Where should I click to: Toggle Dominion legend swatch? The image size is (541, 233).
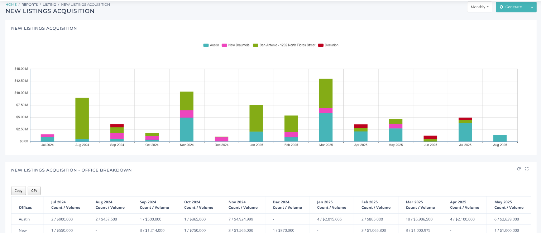coord(321,45)
